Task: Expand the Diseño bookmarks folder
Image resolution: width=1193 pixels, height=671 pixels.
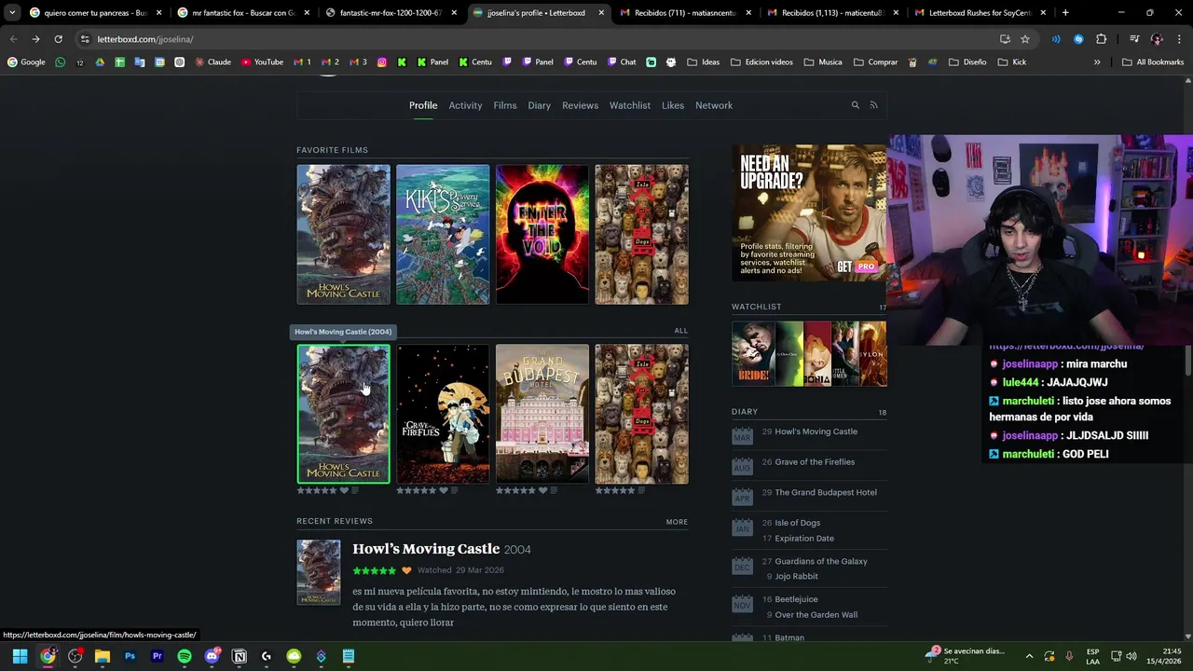Action: pos(967,62)
